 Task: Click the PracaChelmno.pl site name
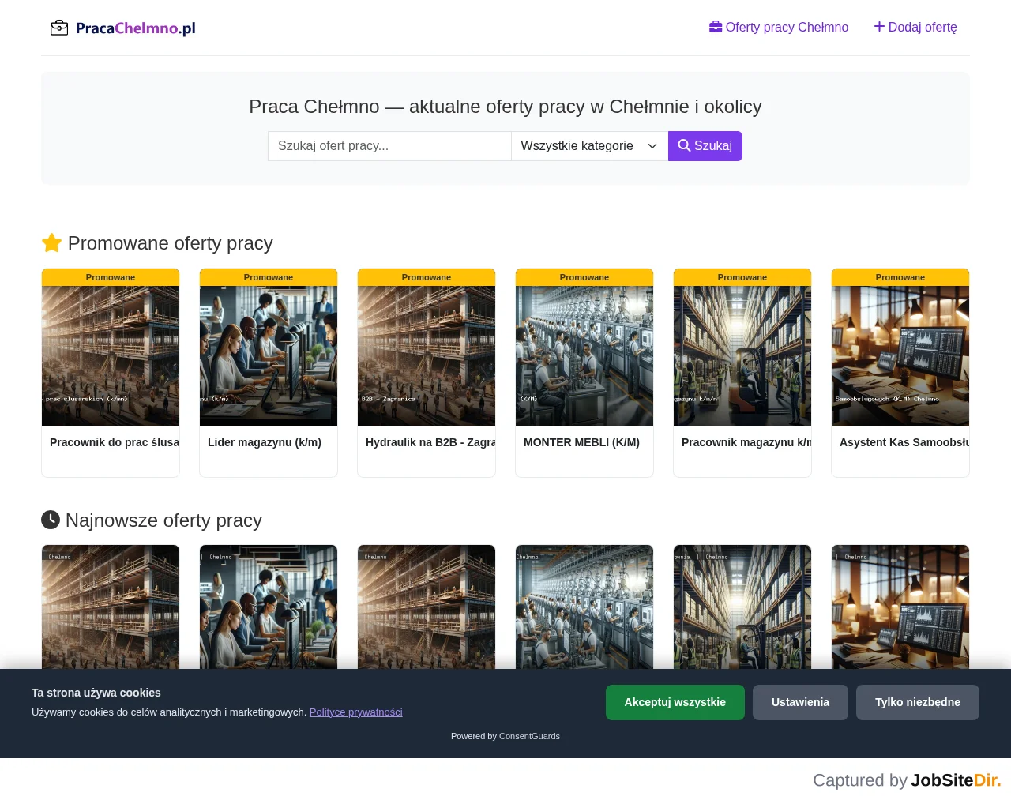point(136,28)
